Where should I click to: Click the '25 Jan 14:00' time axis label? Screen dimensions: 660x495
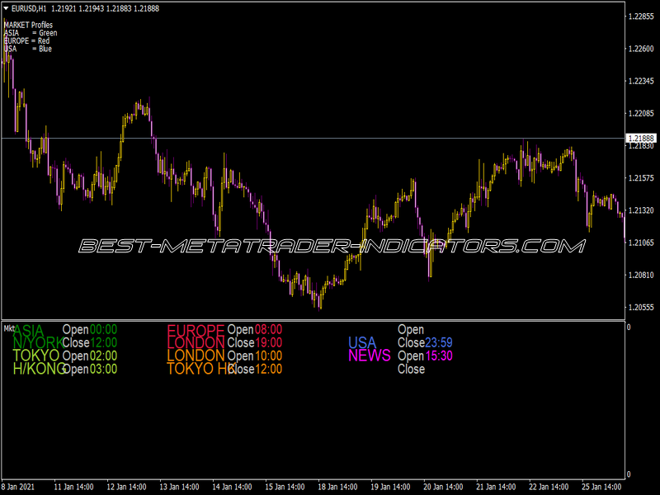tap(601, 487)
